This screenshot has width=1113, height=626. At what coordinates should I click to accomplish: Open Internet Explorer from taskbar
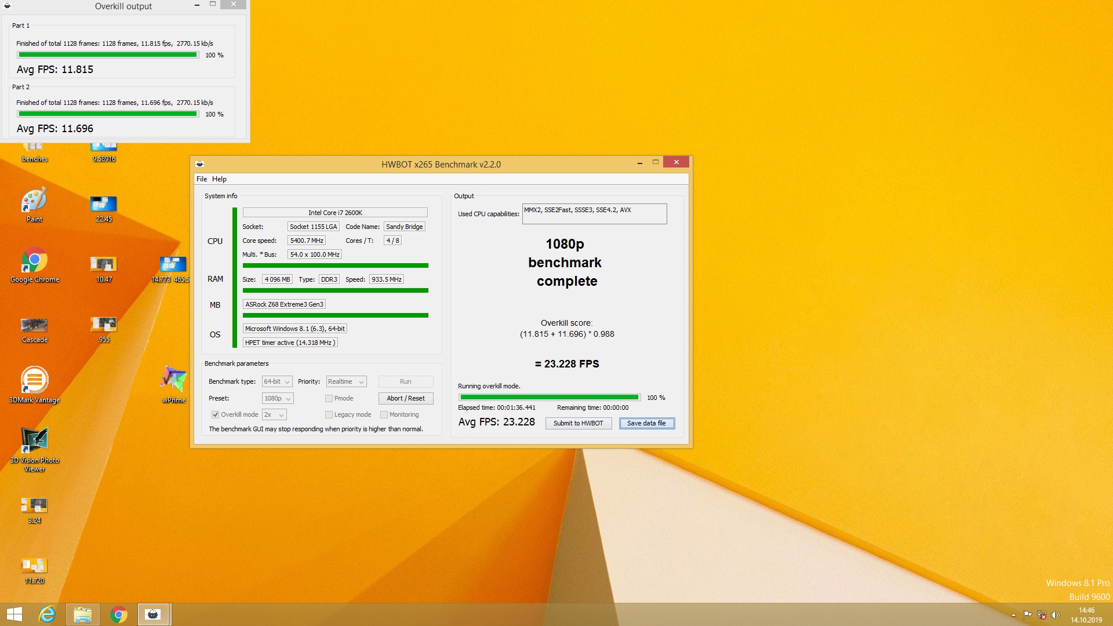click(x=47, y=614)
